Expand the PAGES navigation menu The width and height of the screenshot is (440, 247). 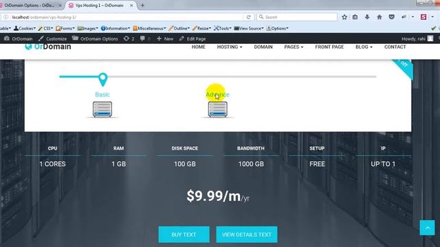pyautogui.click(x=294, y=47)
